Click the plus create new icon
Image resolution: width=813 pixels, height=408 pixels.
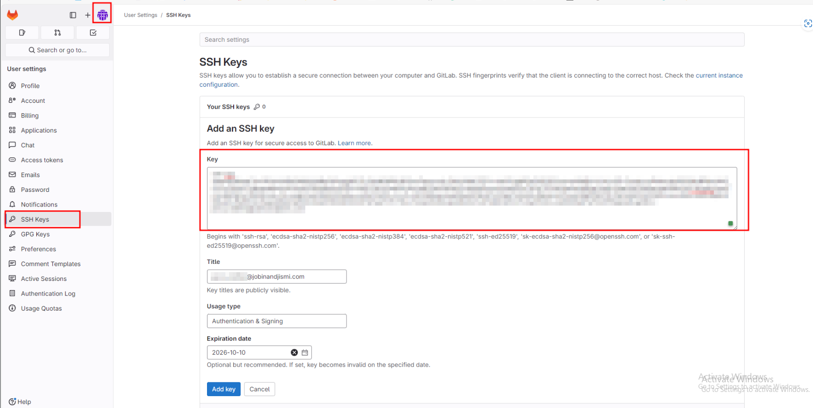88,15
